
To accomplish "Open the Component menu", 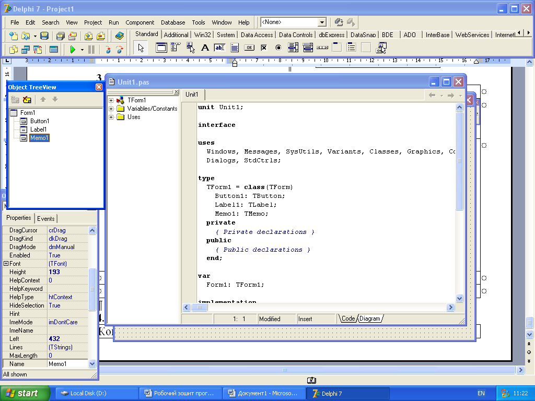I will tap(139, 22).
